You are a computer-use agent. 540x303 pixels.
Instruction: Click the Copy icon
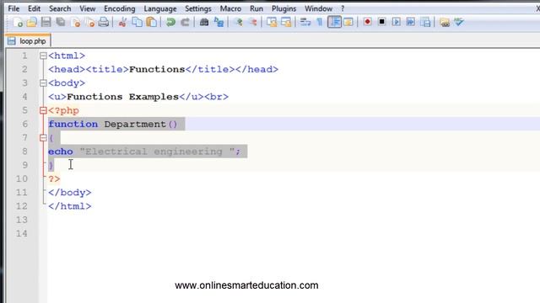(137, 23)
